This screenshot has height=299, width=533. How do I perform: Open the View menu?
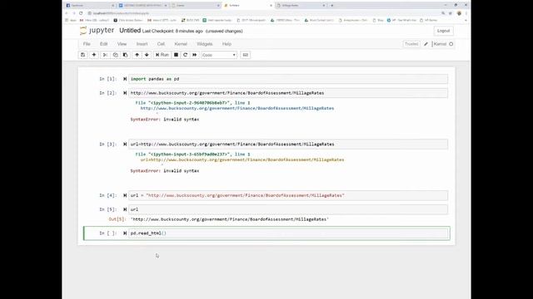(122, 44)
